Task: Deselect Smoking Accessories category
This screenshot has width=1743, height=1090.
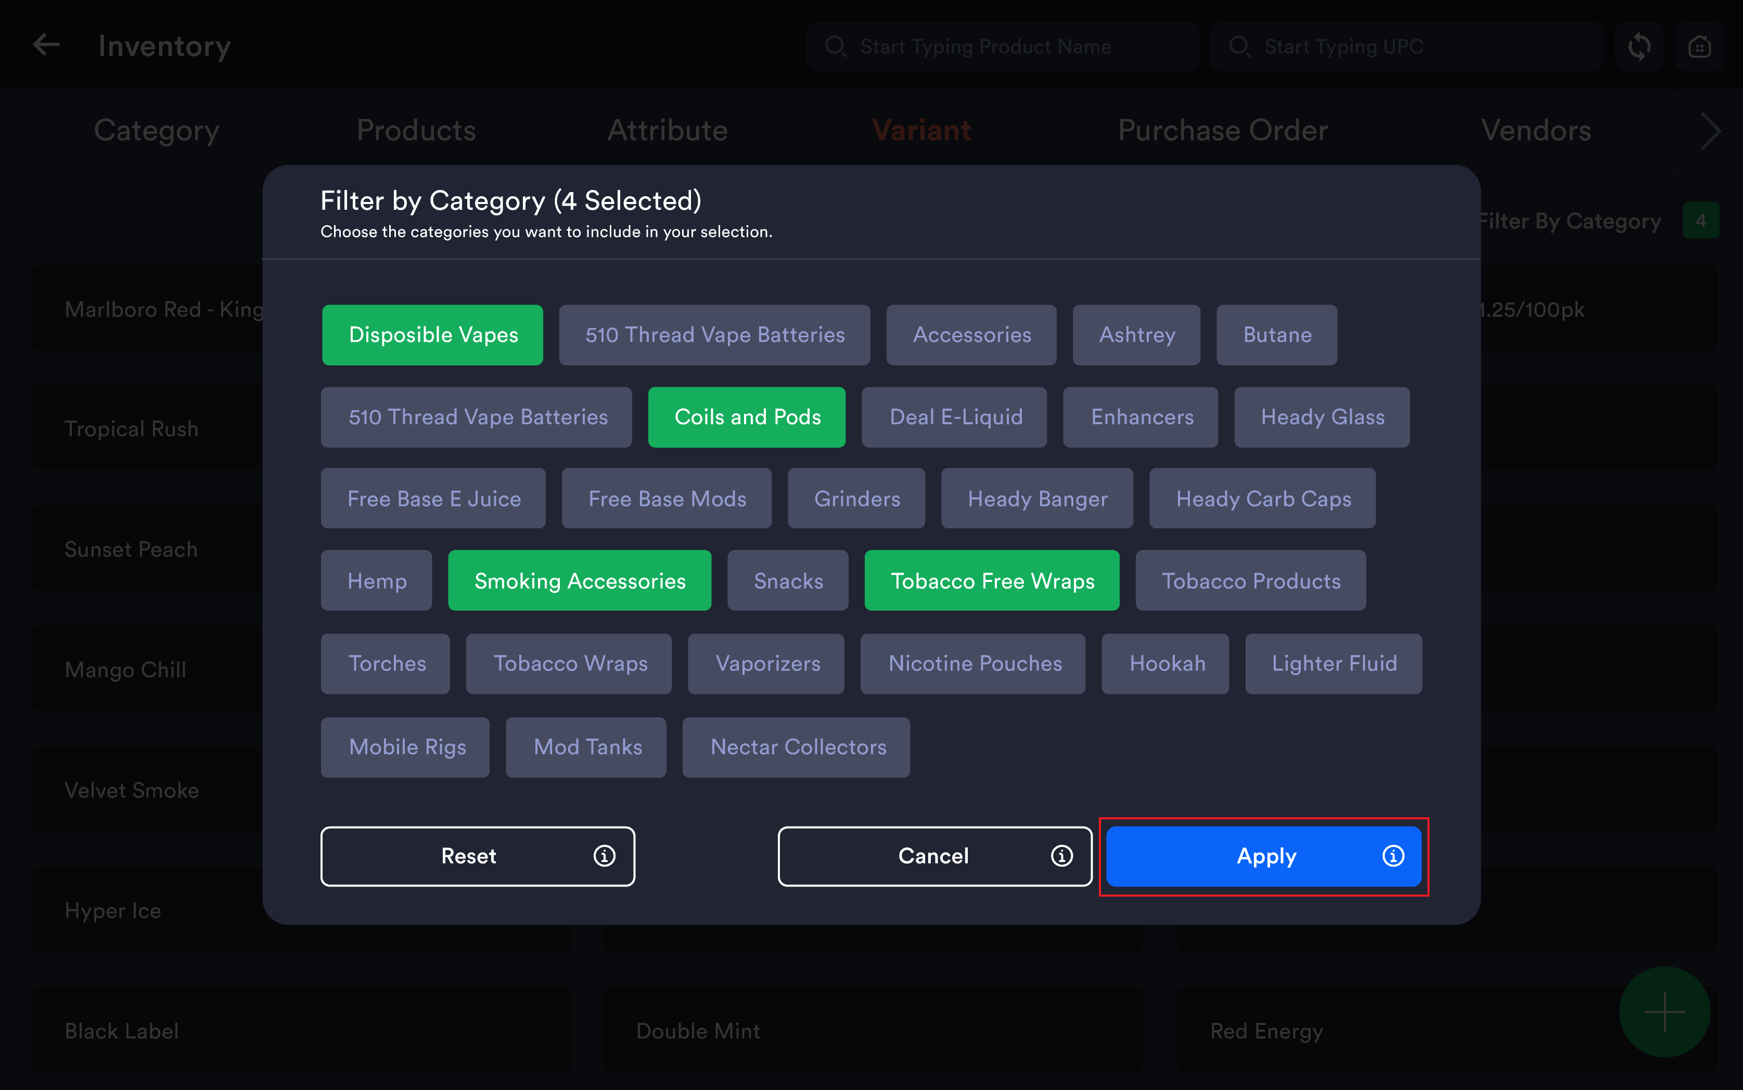Action: (x=579, y=581)
